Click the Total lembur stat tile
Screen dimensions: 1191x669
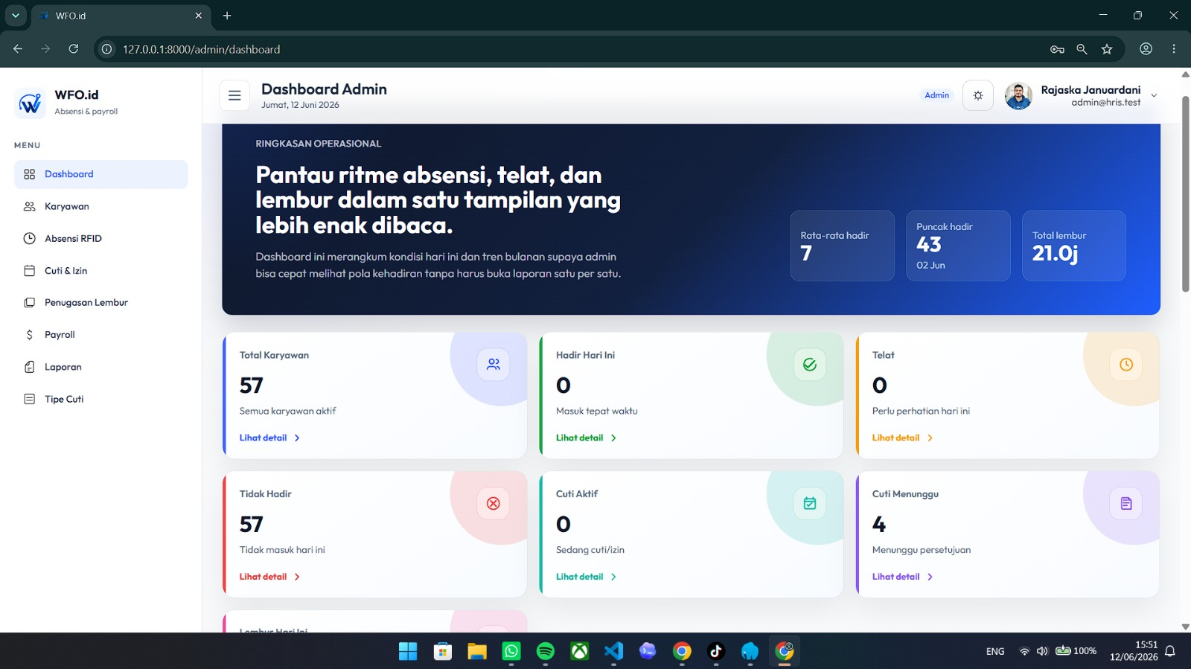tap(1074, 246)
